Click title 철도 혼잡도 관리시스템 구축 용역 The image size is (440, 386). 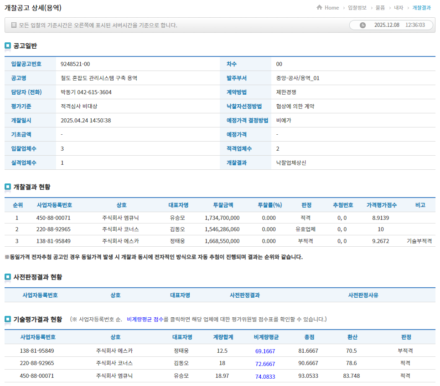tap(99, 78)
